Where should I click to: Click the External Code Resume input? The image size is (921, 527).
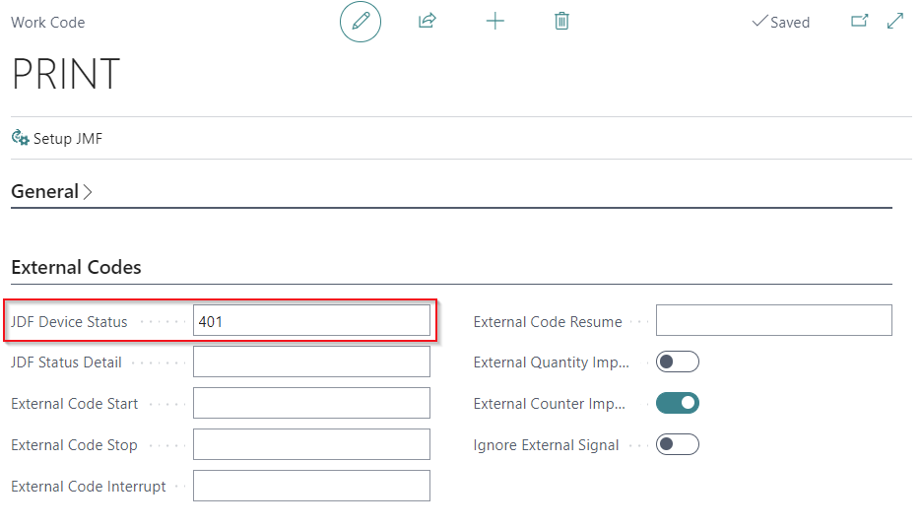773,320
